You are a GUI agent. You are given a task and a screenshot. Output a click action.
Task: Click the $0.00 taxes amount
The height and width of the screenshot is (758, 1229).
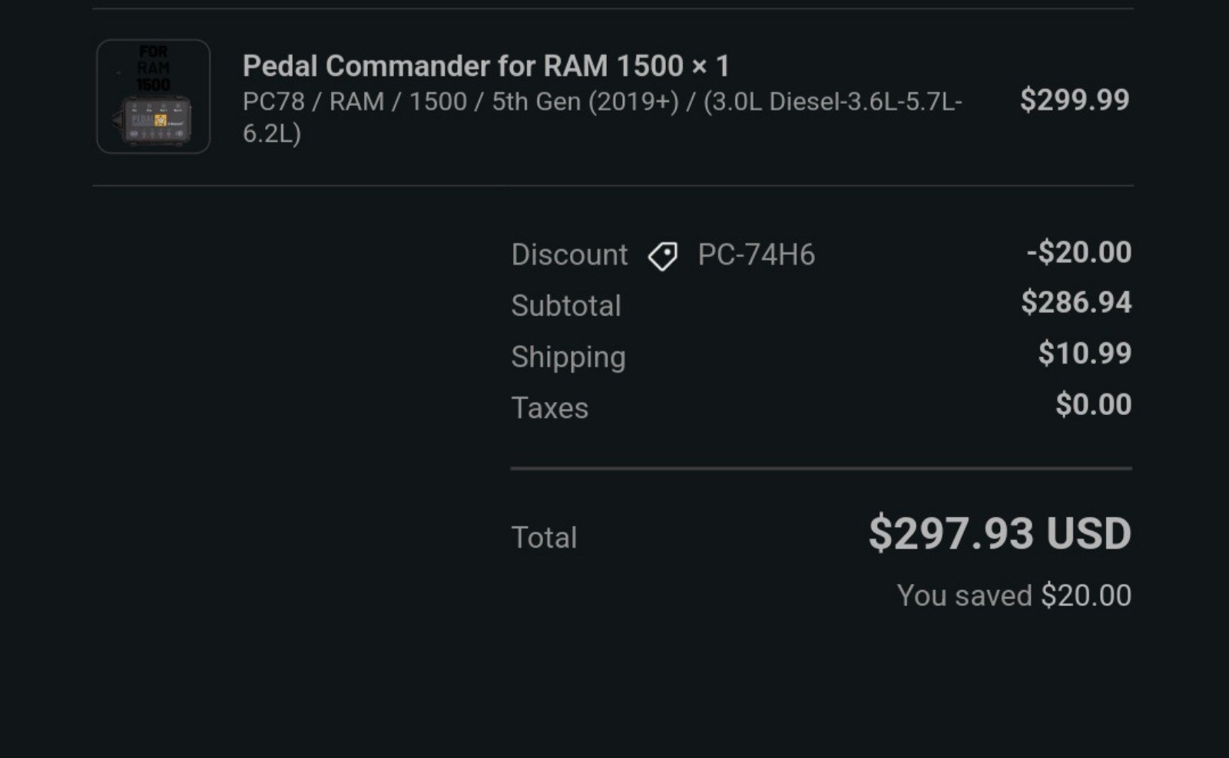click(1093, 404)
